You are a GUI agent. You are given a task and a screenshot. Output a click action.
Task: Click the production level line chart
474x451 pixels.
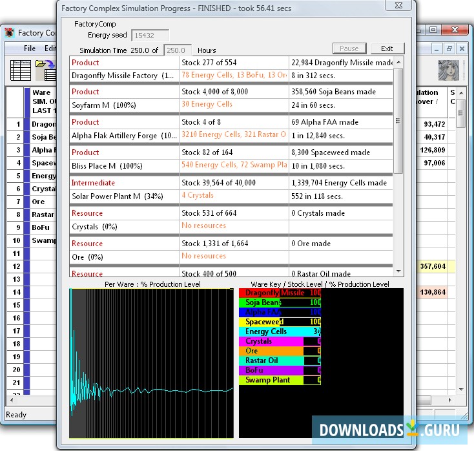(152, 363)
